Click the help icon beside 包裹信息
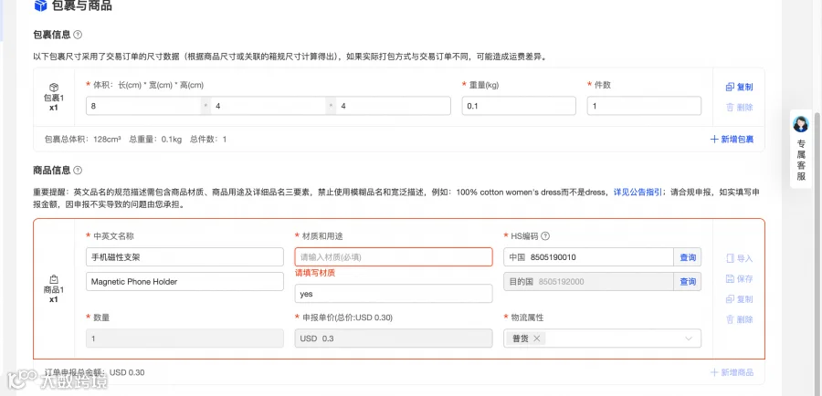Image resolution: width=822 pixels, height=396 pixels. point(78,35)
